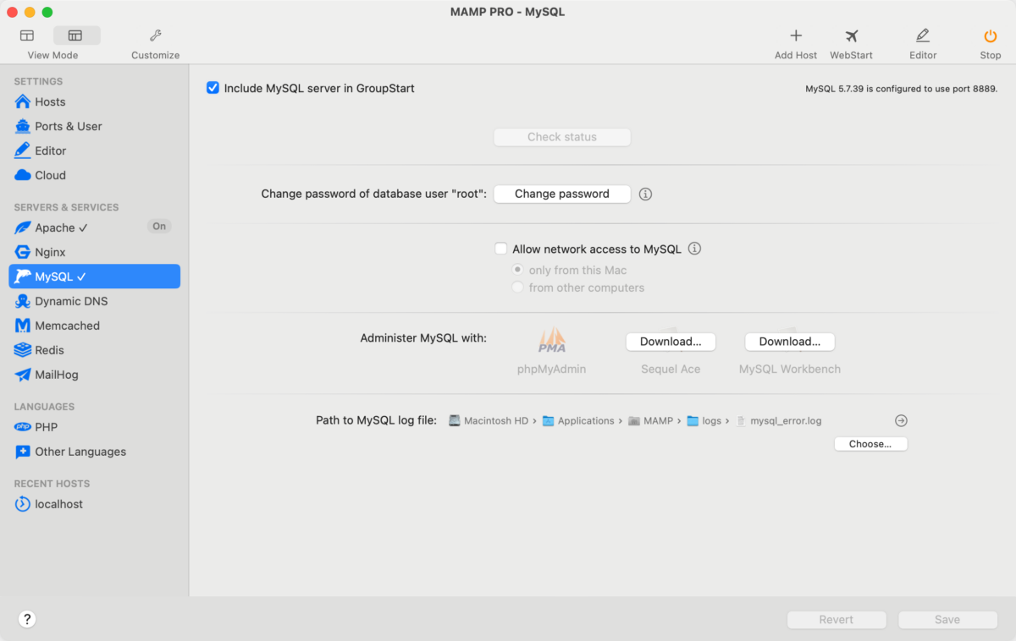Enable Allow network access to MySQL
The width and height of the screenshot is (1016, 641).
501,249
